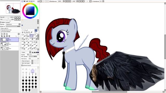Swap foreground and background colors
Image resolution: width=166 pixels, height=93 pixels.
tap(38, 30)
